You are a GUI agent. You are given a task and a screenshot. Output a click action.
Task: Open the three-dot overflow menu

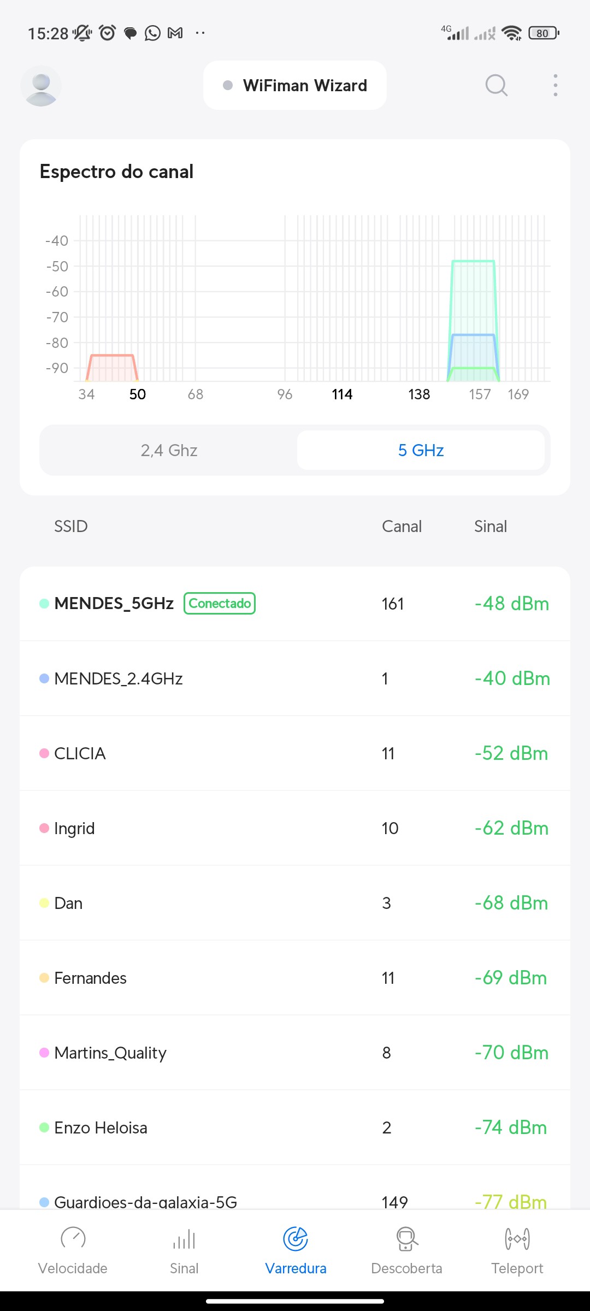coord(555,85)
